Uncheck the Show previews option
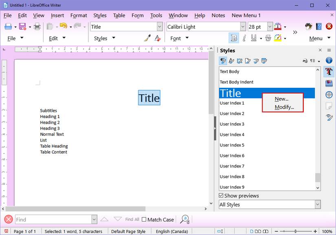Image resolution: width=336 pixels, height=235 pixels. [x=221, y=196]
